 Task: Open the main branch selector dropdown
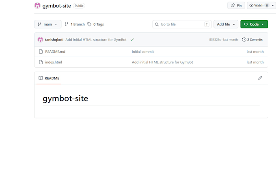[48, 24]
